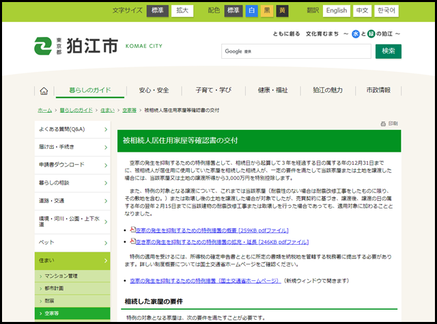Click the green 検索 button
This screenshot has height=324, width=437.
tap(389, 51)
